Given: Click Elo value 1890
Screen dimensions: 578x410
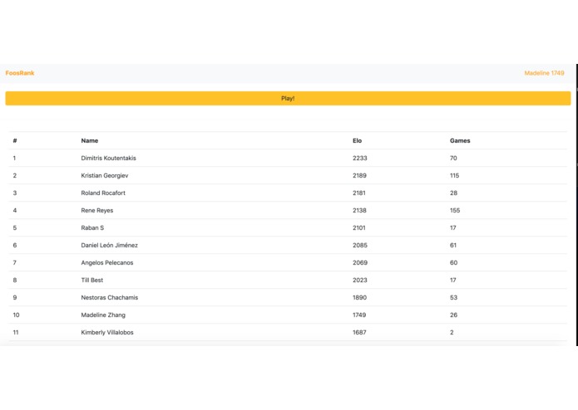Looking at the screenshot, I should click(x=359, y=297).
